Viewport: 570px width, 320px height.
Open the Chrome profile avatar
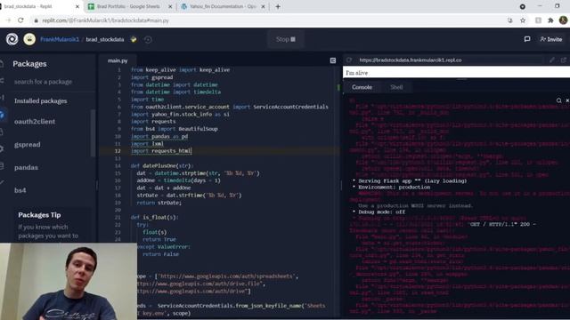click(563, 20)
